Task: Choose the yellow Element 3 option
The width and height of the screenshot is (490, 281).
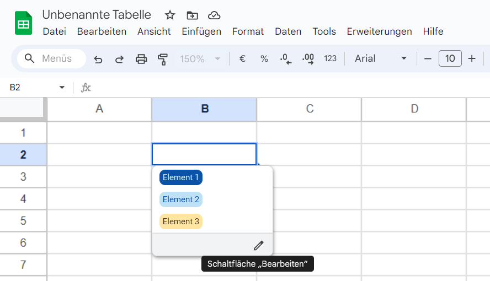Action: (x=181, y=221)
